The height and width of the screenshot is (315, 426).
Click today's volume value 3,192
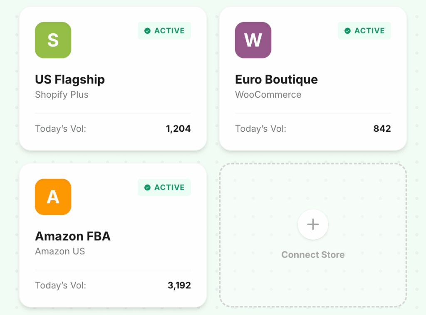point(179,285)
